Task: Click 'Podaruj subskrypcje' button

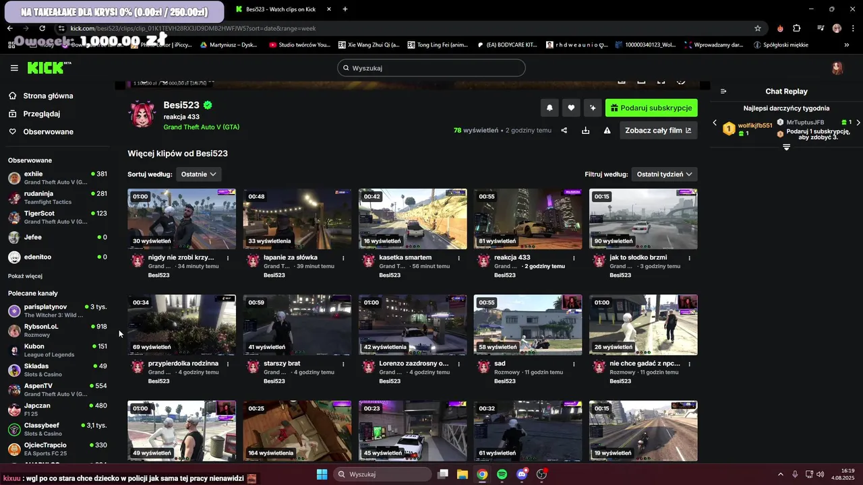Action: (651, 108)
